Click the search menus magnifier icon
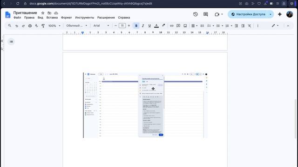298x167 pixels. (x=9, y=26)
